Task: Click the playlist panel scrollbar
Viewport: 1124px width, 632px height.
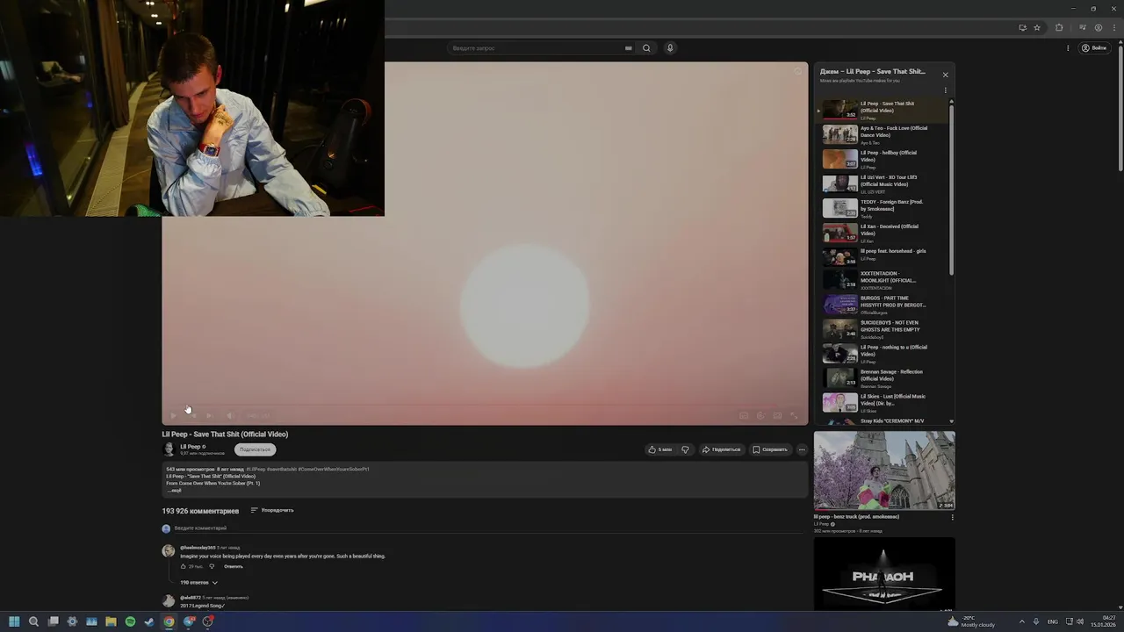Action: 951,189
